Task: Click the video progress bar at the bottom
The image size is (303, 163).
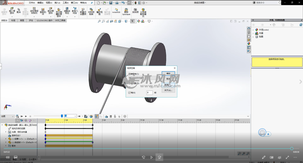Action: pos(148,149)
